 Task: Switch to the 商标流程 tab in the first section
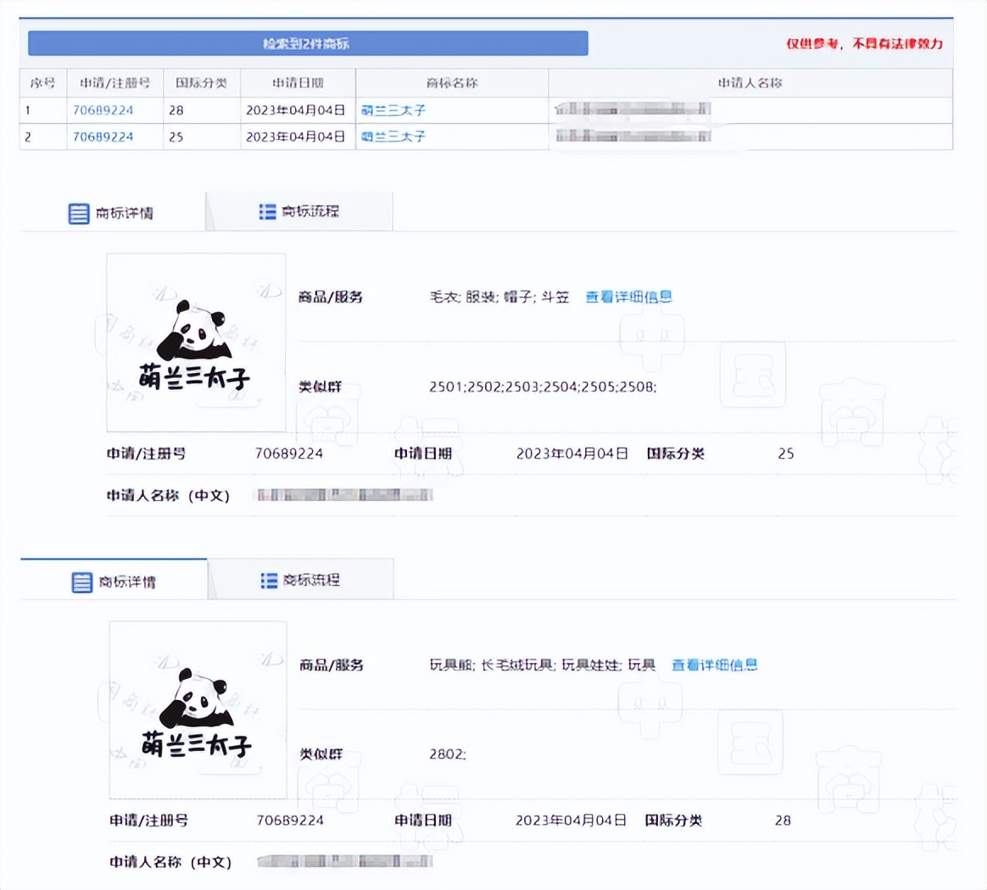click(309, 211)
